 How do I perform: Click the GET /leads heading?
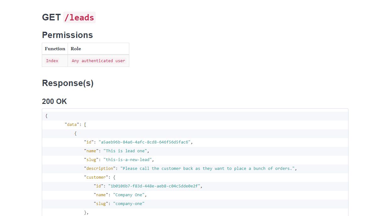click(x=69, y=18)
